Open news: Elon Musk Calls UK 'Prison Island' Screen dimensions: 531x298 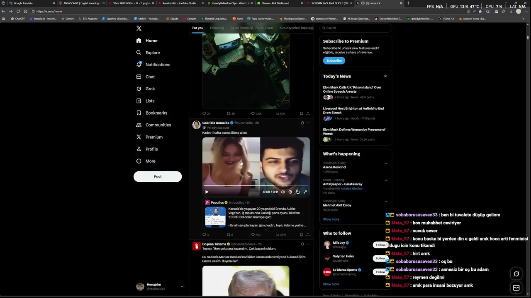pyautogui.click(x=352, y=89)
